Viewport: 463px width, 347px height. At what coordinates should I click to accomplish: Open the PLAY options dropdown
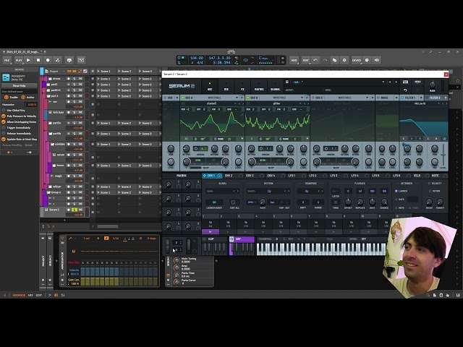(19, 60)
